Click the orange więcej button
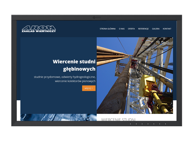 pos(89,88)
